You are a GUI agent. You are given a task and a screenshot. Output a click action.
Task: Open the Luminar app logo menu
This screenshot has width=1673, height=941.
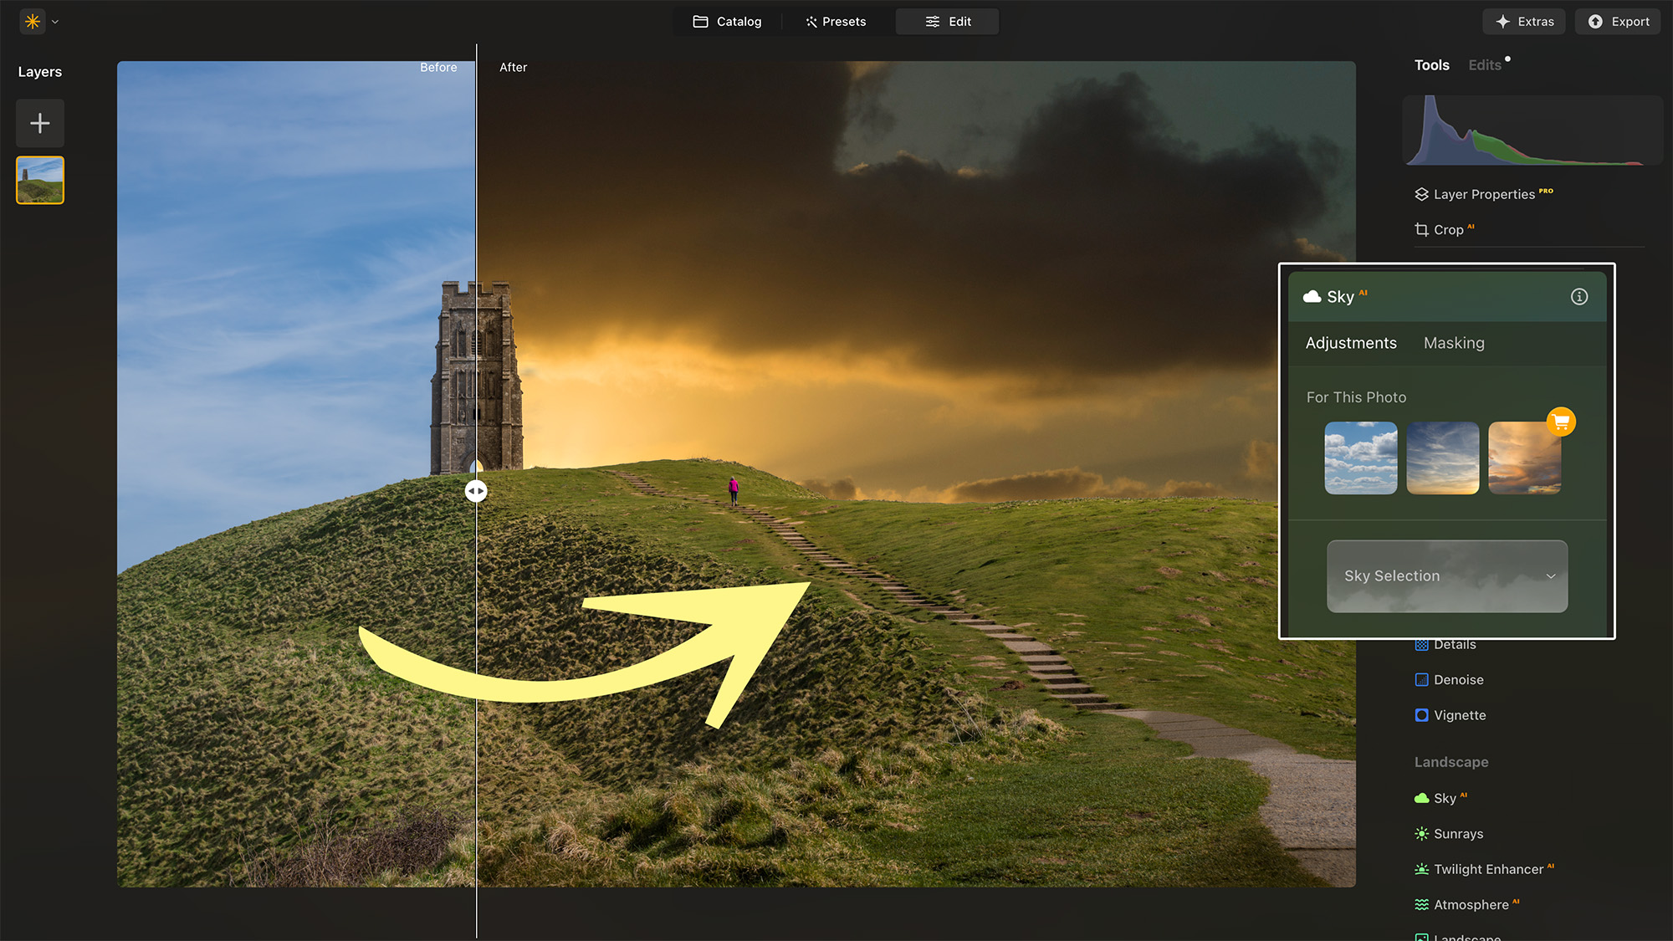coord(33,22)
